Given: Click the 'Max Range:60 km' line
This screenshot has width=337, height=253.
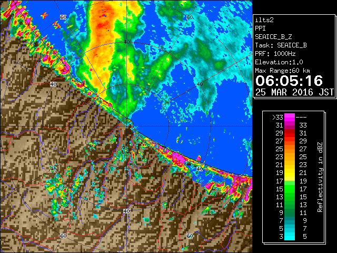Looking at the screenshot, I should 282,71.
